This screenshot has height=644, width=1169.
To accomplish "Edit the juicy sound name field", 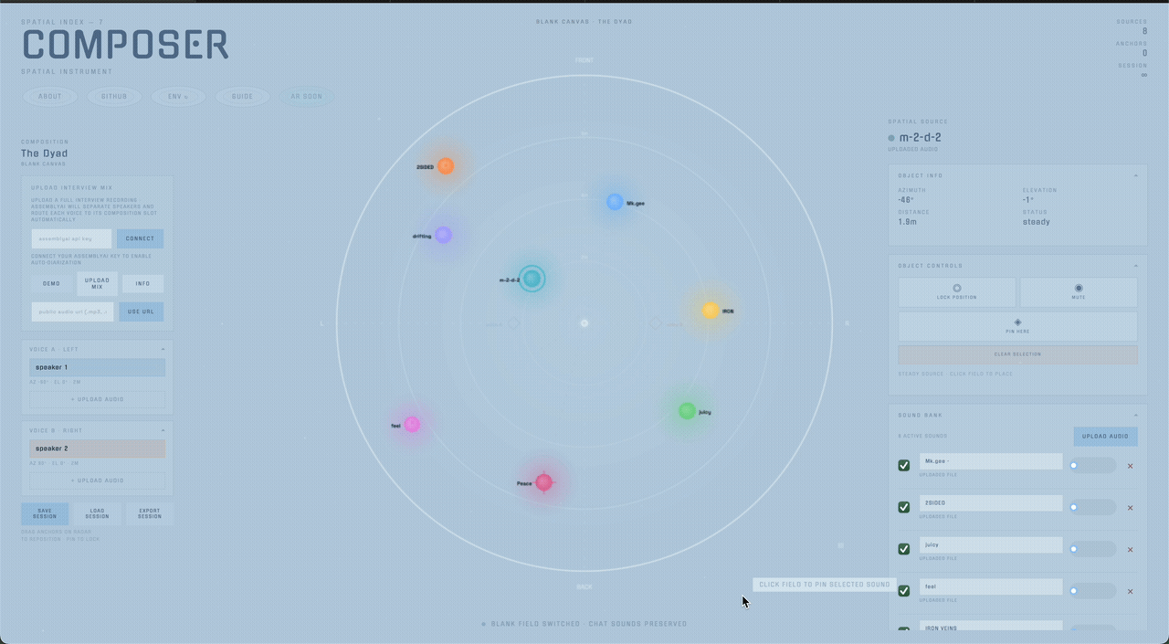I will pyautogui.click(x=991, y=544).
